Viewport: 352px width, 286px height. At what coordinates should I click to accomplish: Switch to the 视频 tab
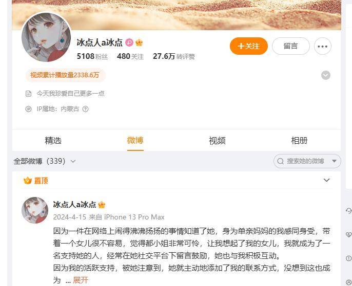coord(217,141)
